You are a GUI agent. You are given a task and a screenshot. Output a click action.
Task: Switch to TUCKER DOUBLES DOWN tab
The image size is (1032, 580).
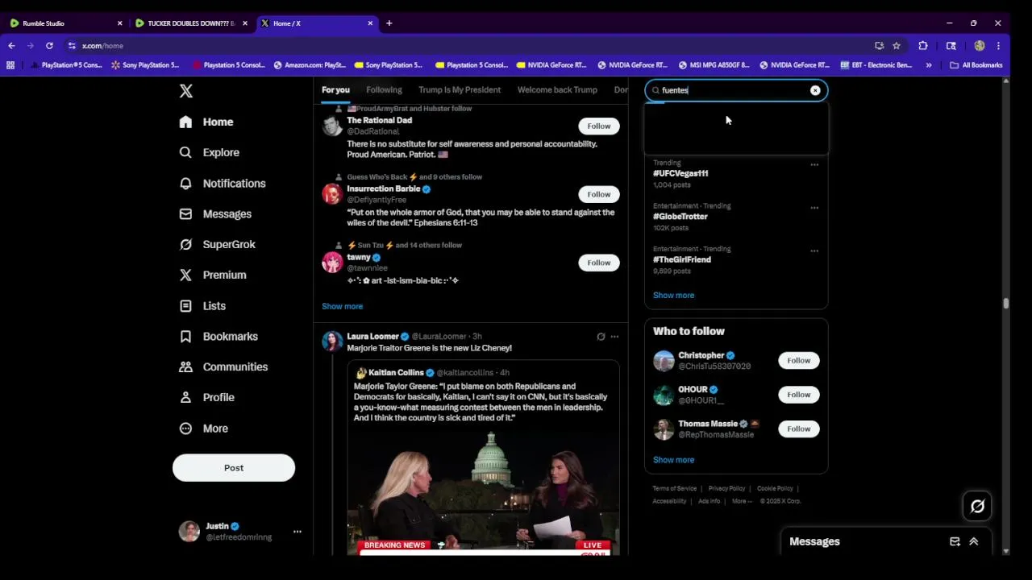click(190, 23)
